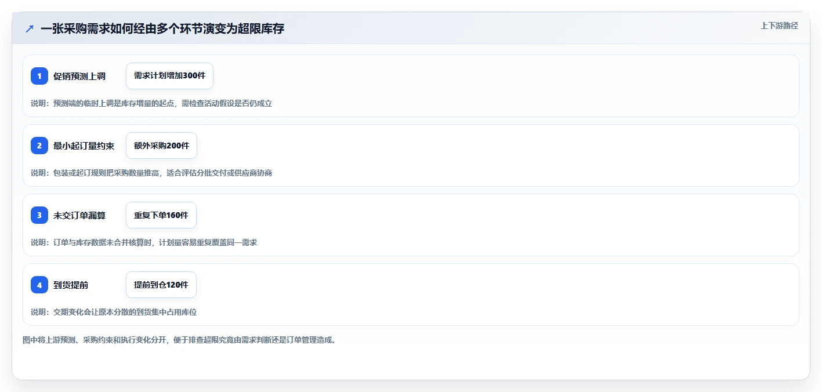The width and height of the screenshot is (822, 392).
Task: Click the note starting 说明:交期变化会让
Action: 114,312
